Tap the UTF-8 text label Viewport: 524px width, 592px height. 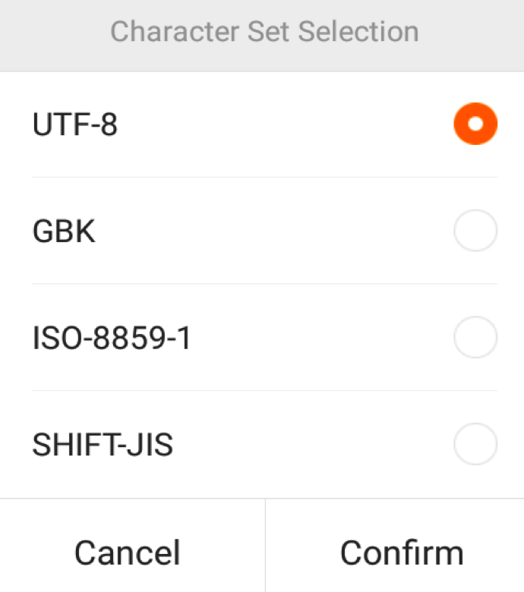tap(75, 124)
